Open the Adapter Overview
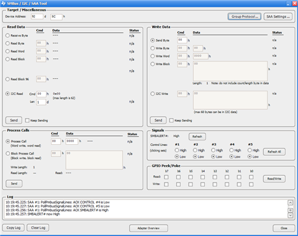Viewport: 298px width, 236px height. pyautogui.click(x=148, y=228)
